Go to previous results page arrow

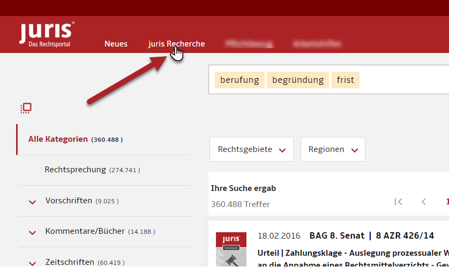[x=424, y=202]
